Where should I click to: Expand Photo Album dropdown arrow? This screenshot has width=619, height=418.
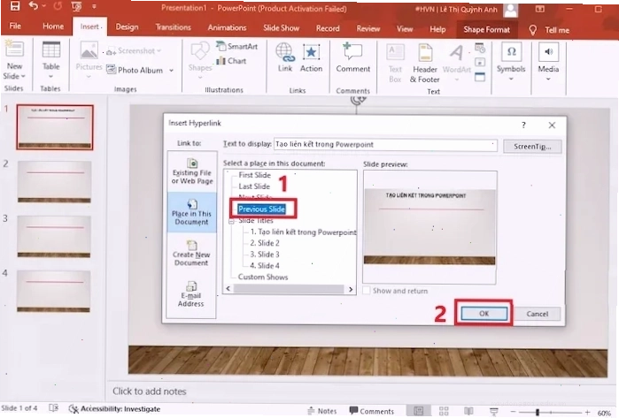click(171, 71)
